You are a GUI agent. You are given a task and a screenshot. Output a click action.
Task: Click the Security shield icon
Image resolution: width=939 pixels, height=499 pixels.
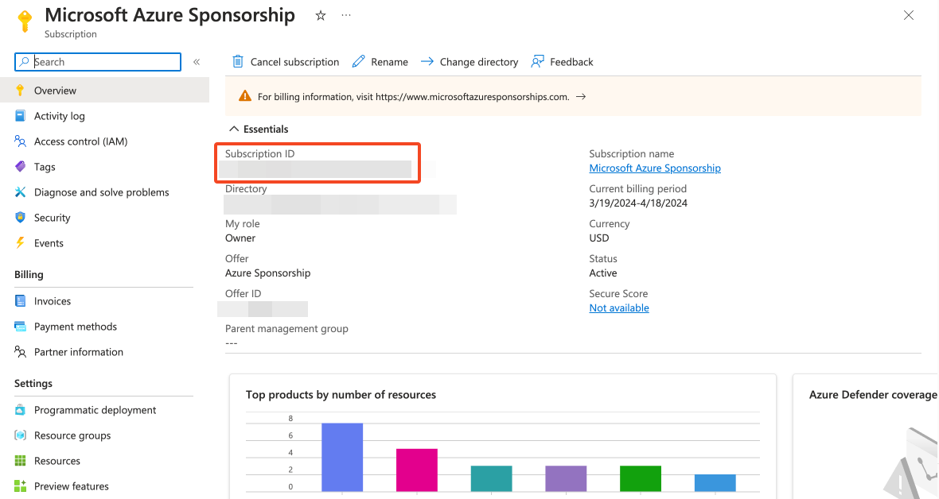click(21, 217)
